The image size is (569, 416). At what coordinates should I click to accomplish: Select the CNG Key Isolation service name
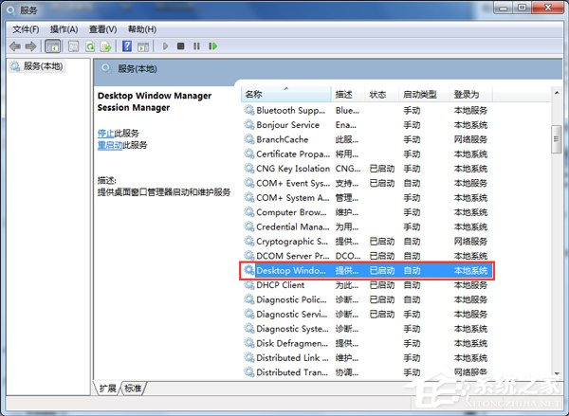click(x=293, y=169)
